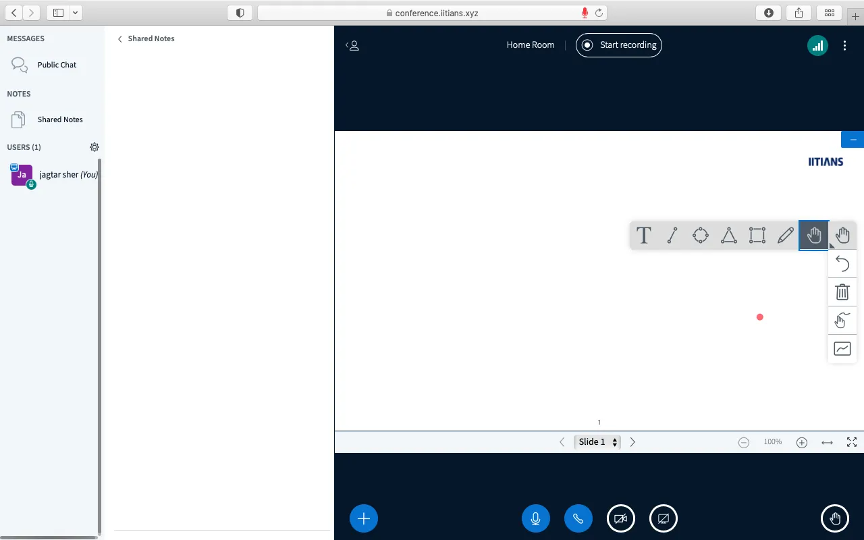This screenshot has height=540, width=864.
Task: Make the presentation fullscreen
Action: [x=852, y=442]
